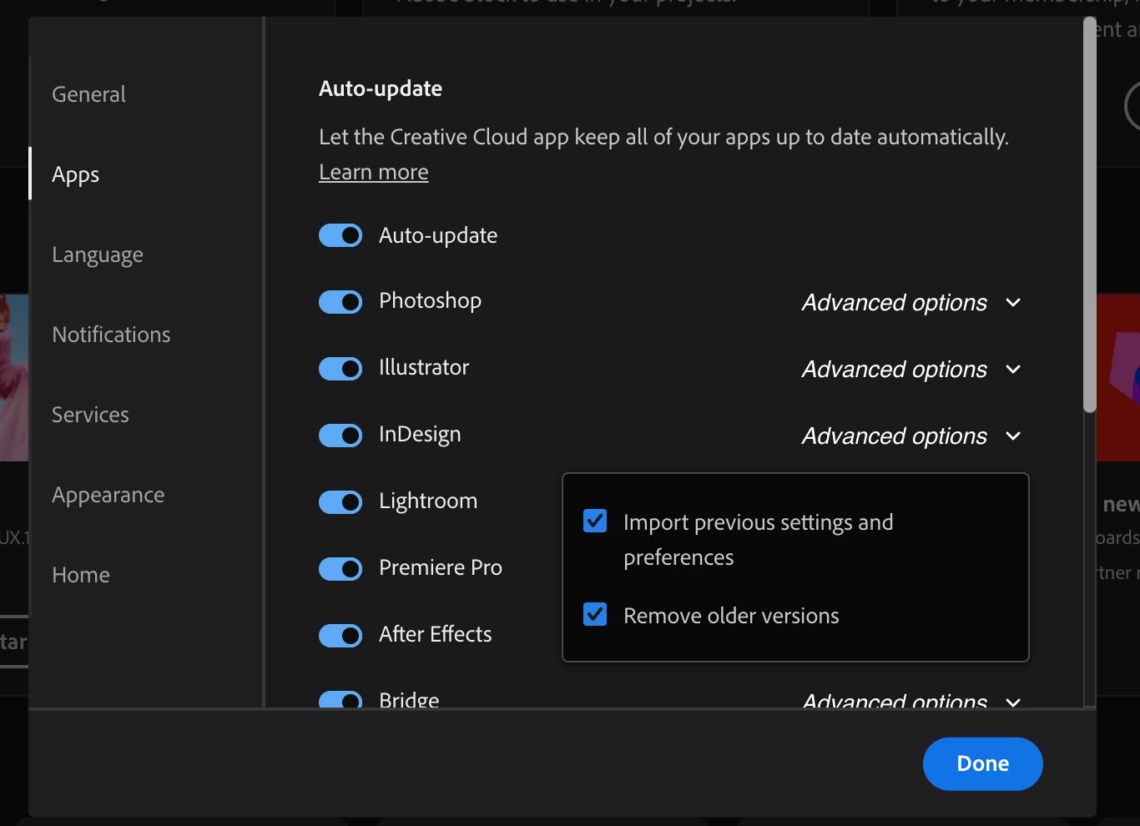1140x826 pixels.
Task: Select the Apps tab in sidebar
Action: [x=75, y=174]
